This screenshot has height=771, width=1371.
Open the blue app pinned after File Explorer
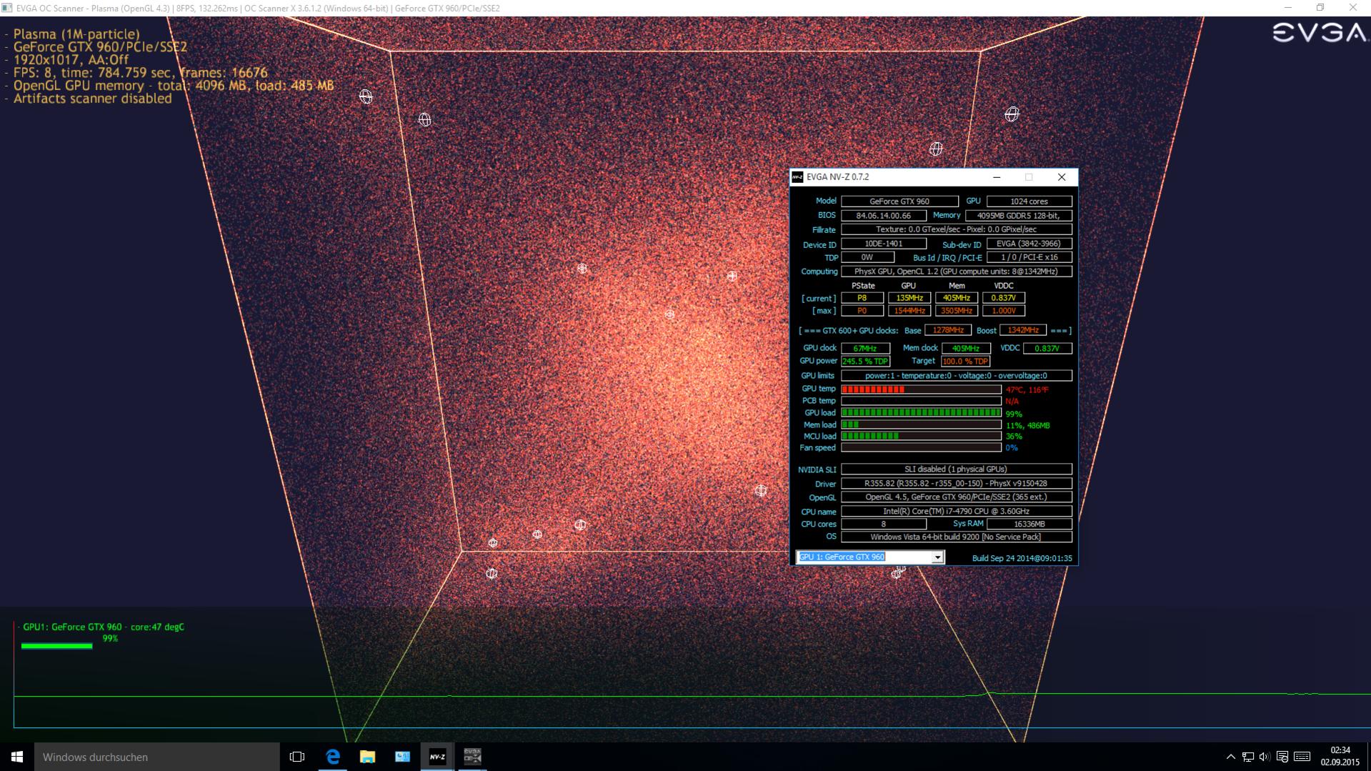(402, 757)
